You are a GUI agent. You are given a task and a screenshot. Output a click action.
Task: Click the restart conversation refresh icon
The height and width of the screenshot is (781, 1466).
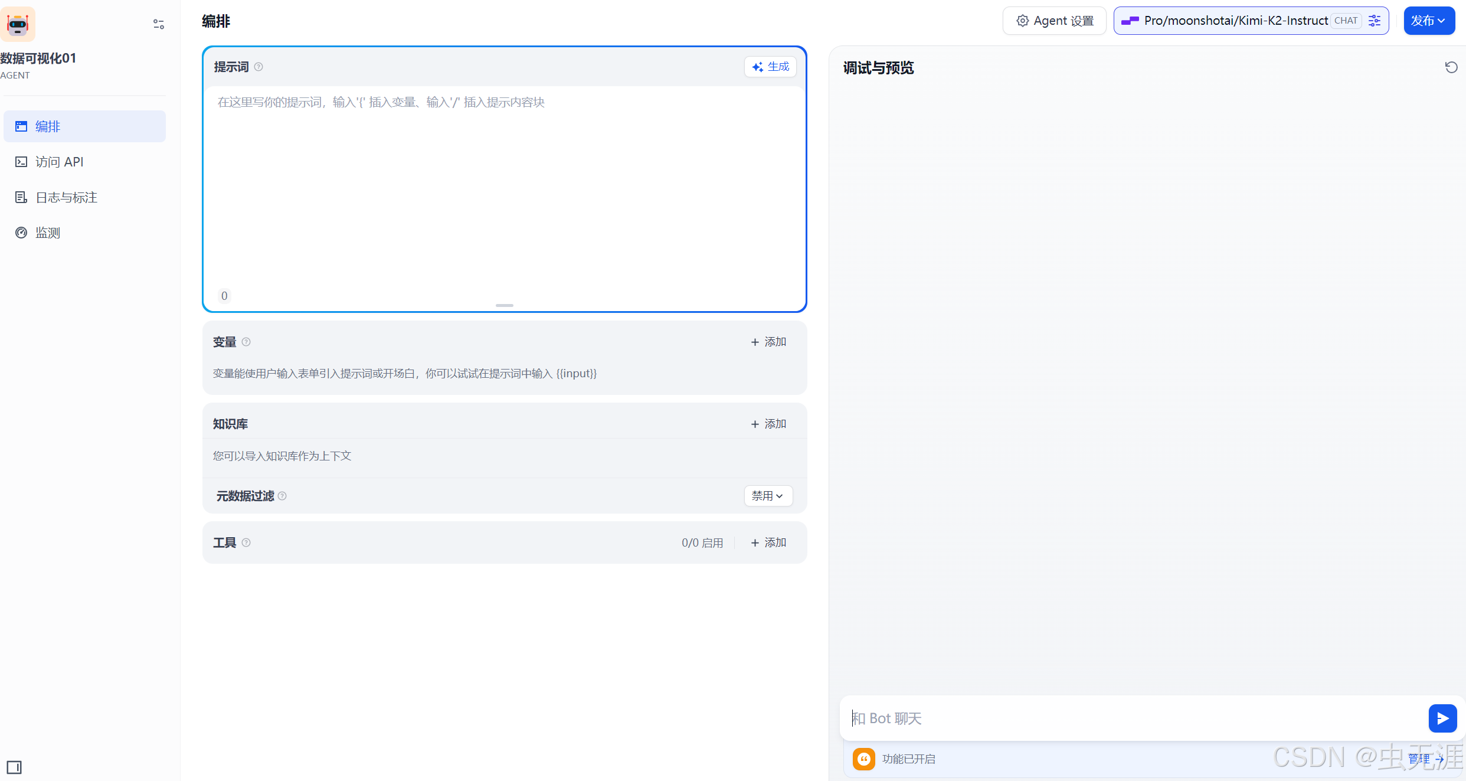pos(1451,67)
